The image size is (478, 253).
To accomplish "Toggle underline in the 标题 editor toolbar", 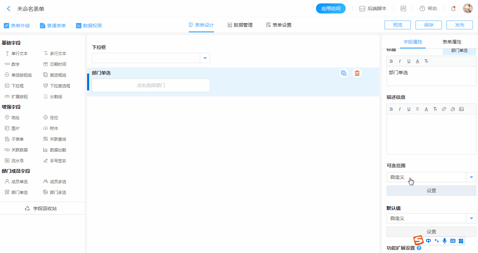I will coord(409,61).
